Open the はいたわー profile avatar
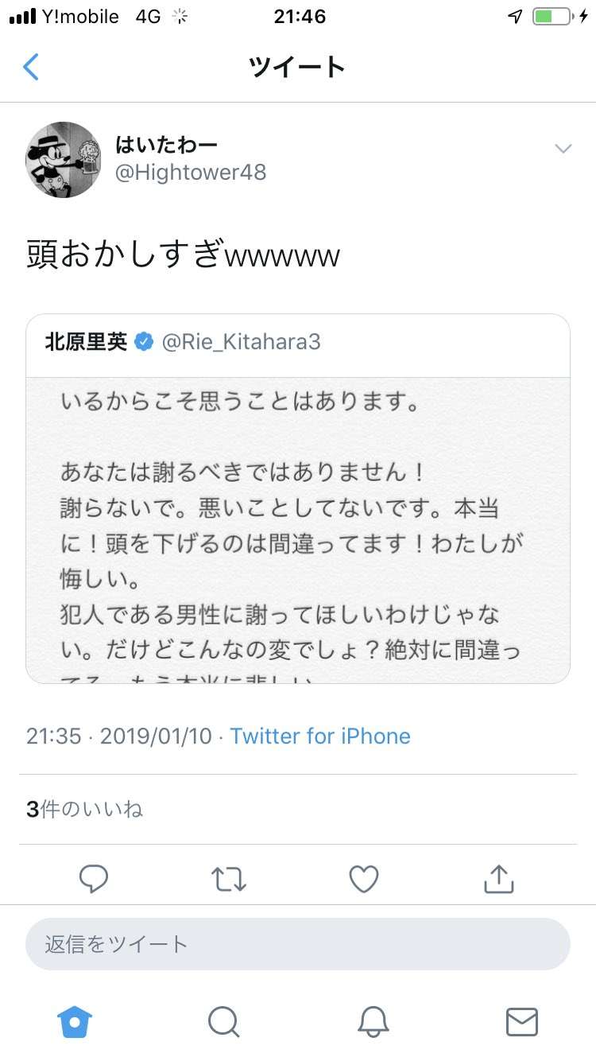 (64, 159)
